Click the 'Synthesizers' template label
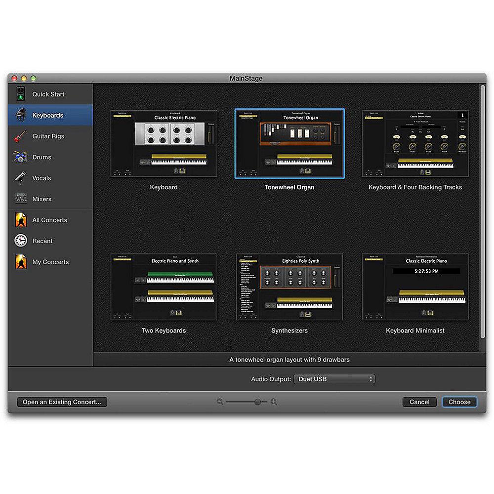Image resolution: width=494 pixels, height=494 pixels. tap(289, 330)
